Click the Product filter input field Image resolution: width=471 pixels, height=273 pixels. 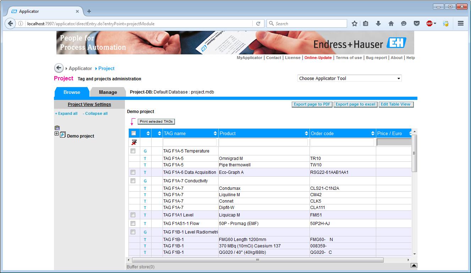263,142
